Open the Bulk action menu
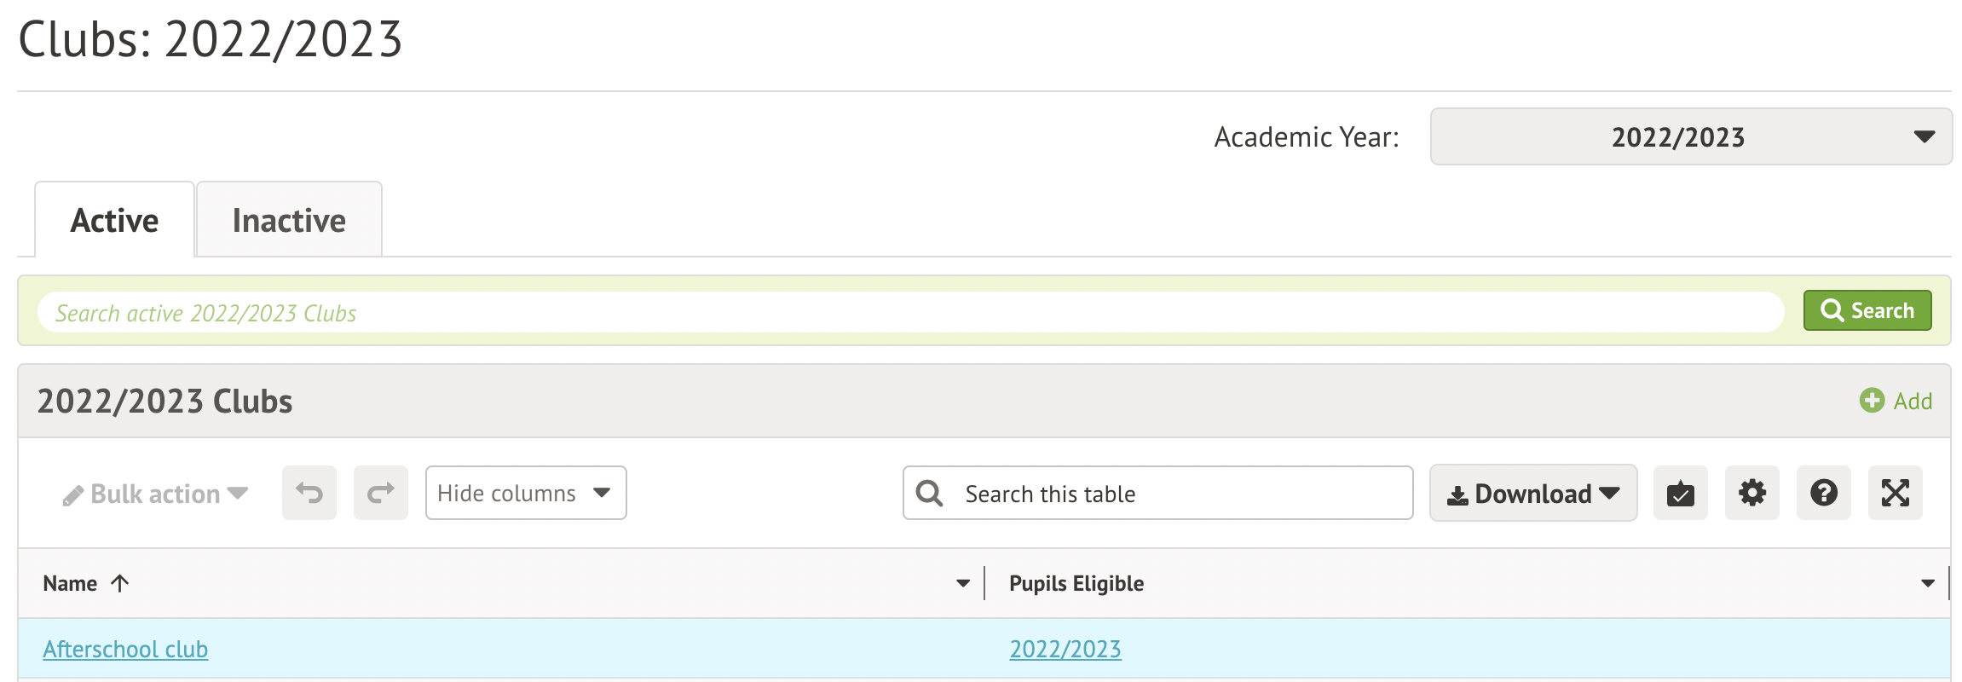 click(x=155, y=494)
